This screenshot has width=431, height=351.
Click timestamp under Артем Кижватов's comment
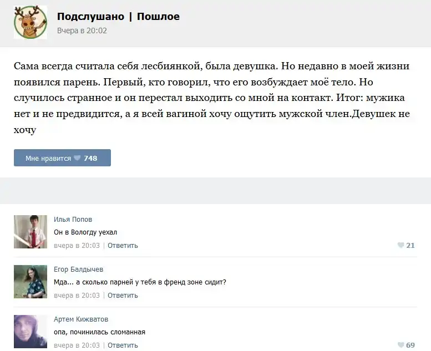[77, 345]
